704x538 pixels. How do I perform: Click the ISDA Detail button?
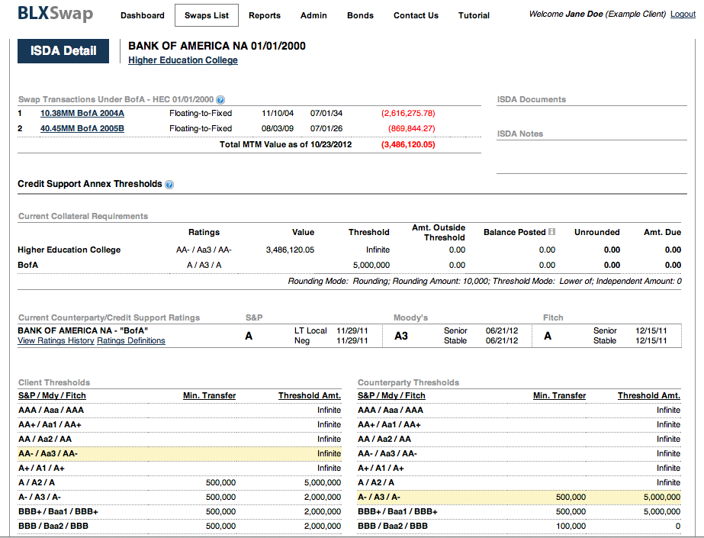pos(63,50)
